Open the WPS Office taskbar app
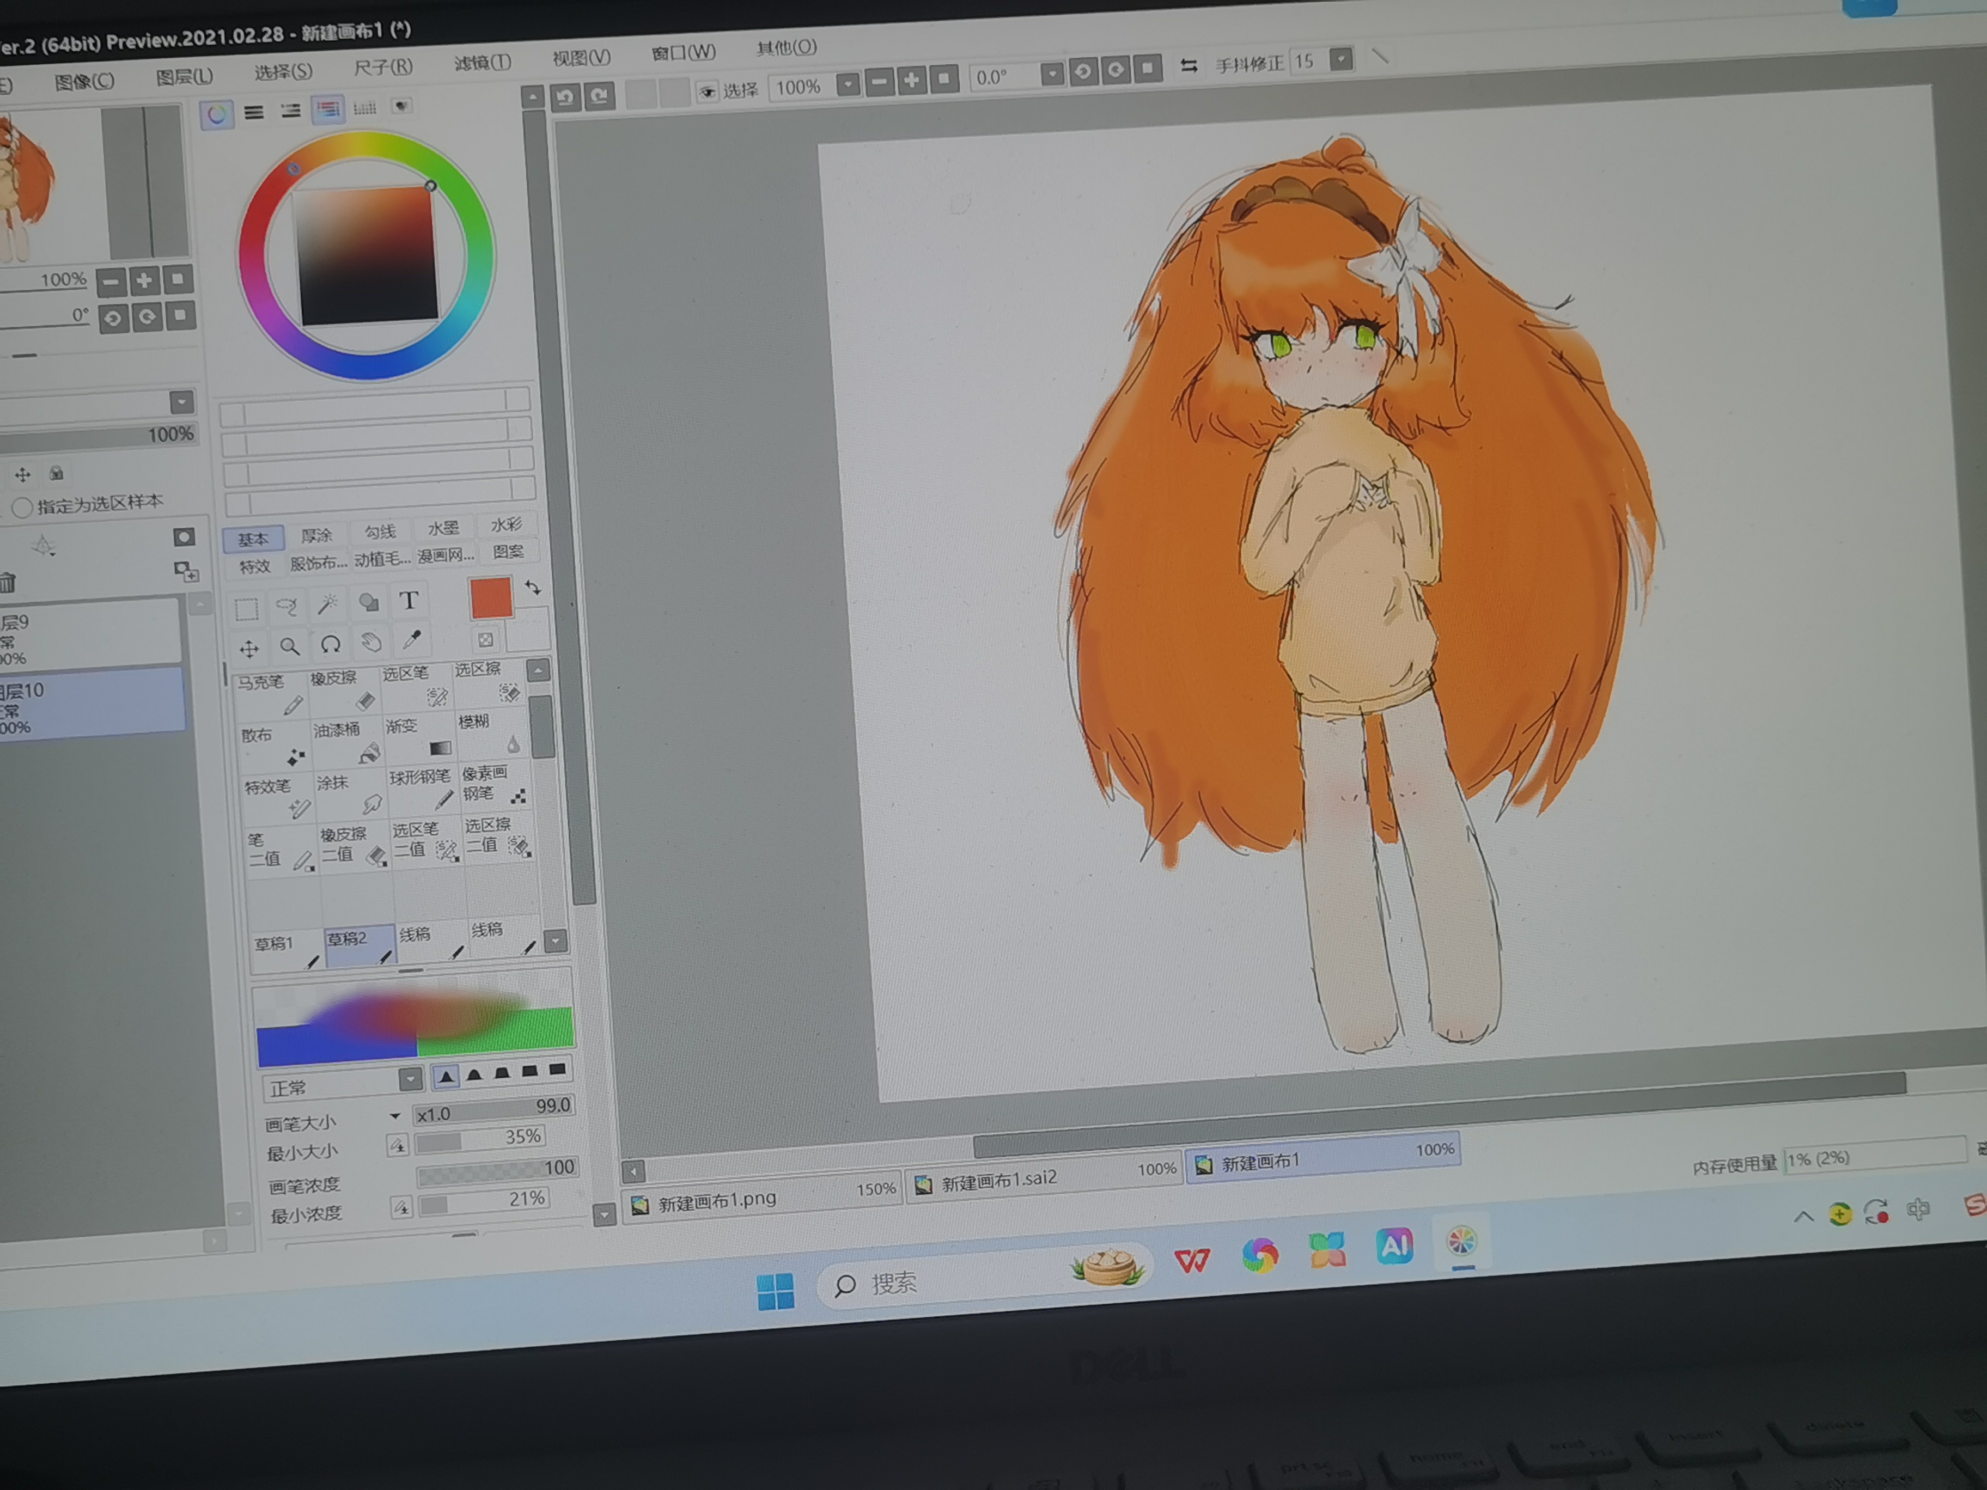Viewport: 1987px width, 1490px height. tap(1192, 1261)
